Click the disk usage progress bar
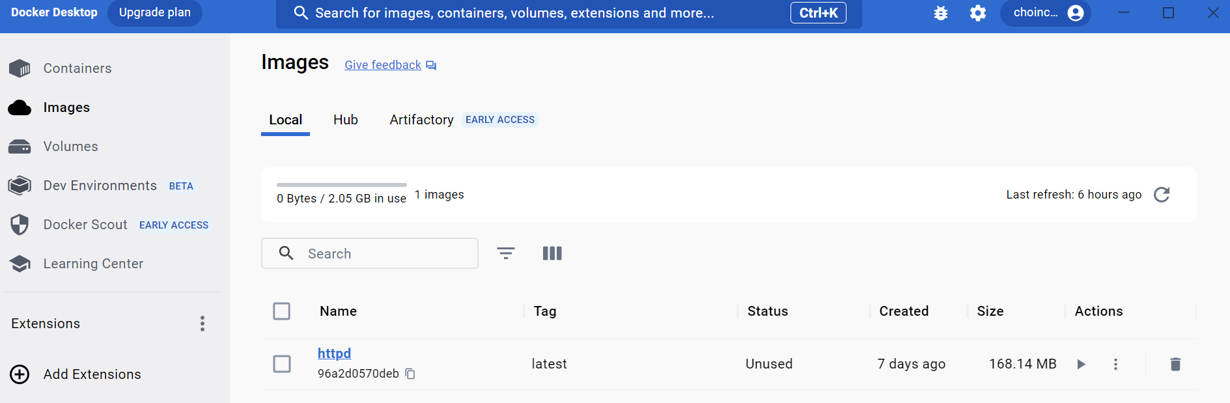The image size is (1230, 403). 342,185
